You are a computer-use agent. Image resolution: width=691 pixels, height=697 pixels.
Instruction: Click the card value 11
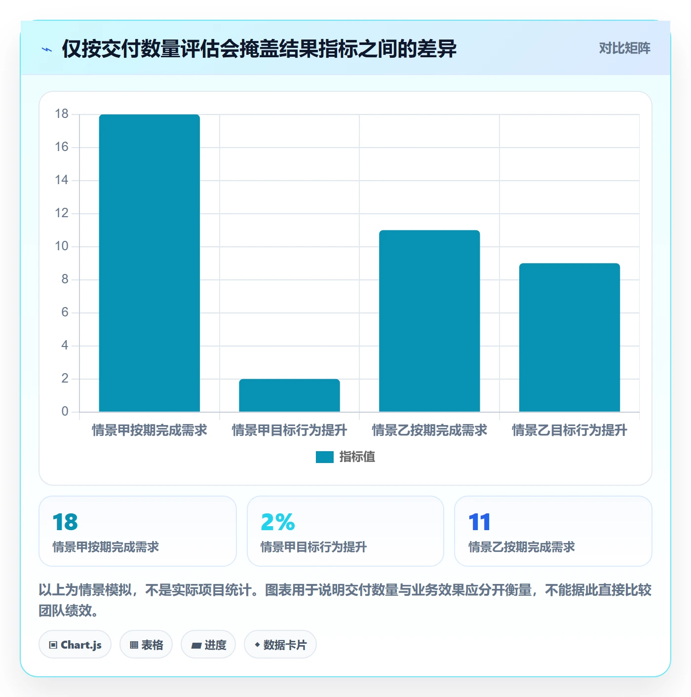tap(479, 522)
